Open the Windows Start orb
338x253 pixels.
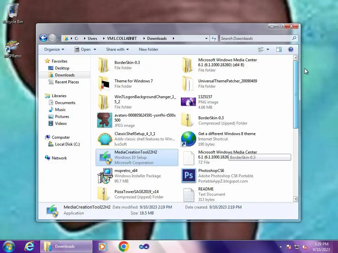click(x=9, y=246)
